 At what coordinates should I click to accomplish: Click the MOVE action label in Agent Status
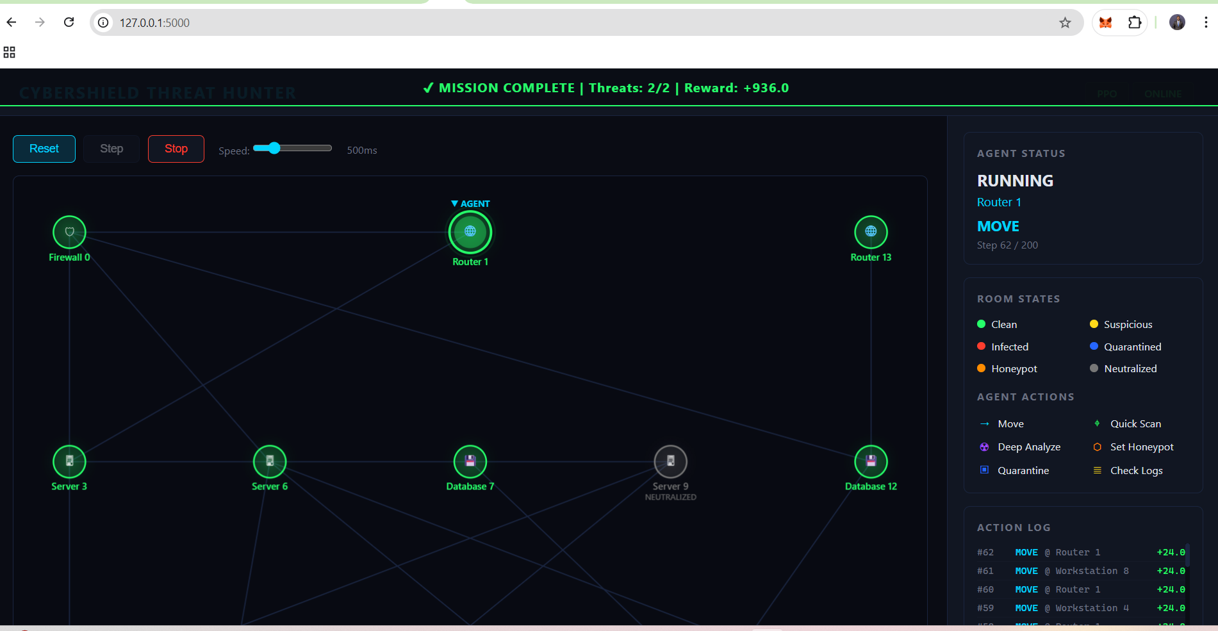tap(998, 226)
